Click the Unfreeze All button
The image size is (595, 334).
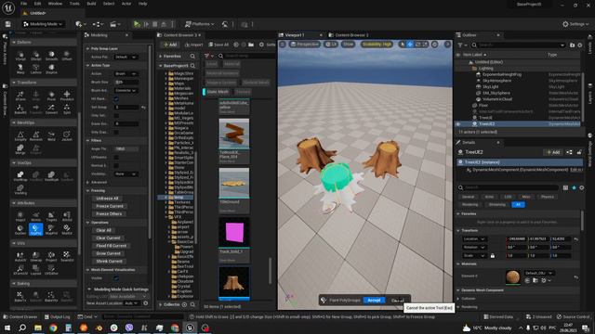pyautogui.click(x=108, y=199)
